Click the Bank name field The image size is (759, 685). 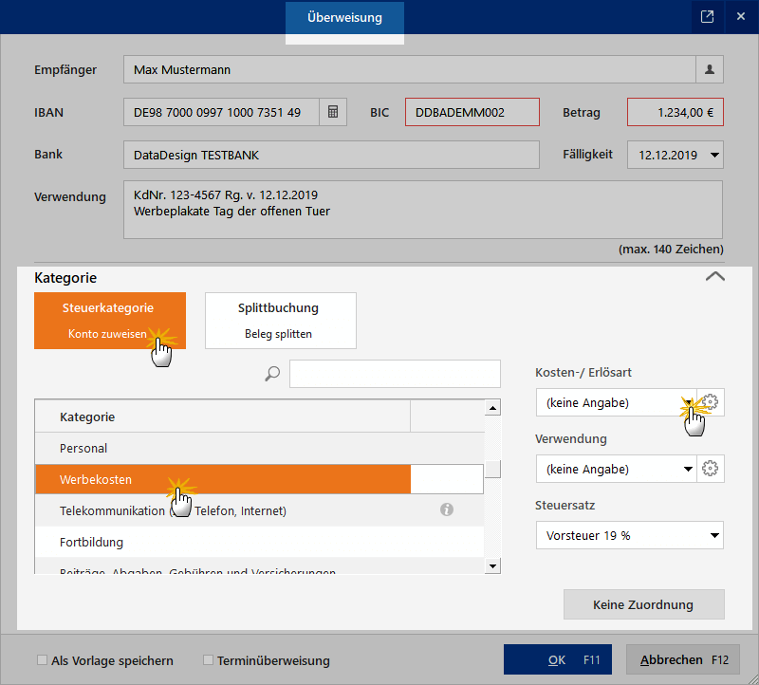click(331, 155)
